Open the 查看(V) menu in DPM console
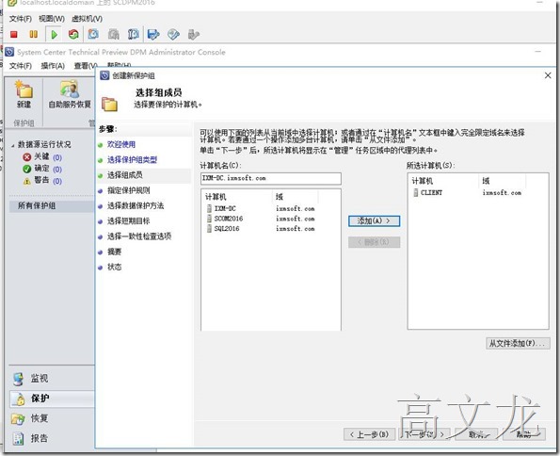Screen dimensions: 560x456 point(85,66)
